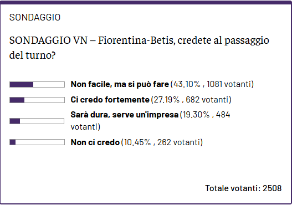Click the Fiorentina-Betis poll question title
The width and height of the screenshot is (292, 205).
click(x=139, y=48)
